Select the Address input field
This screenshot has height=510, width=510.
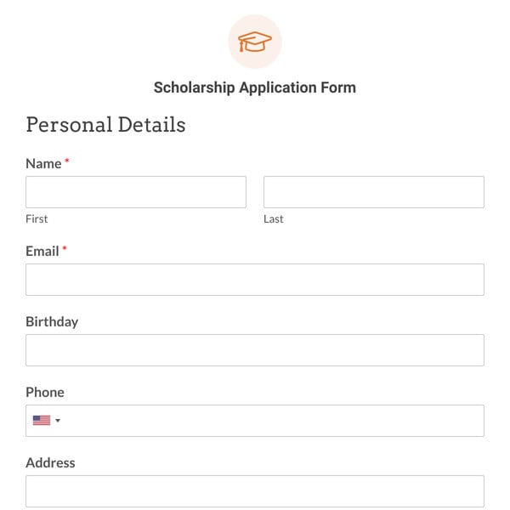tap(255, 491)
